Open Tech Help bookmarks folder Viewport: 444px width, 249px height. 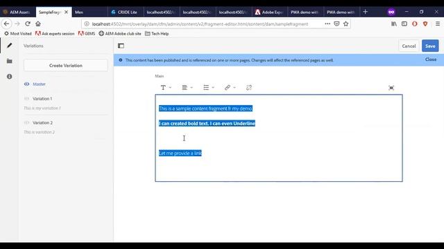157,34
